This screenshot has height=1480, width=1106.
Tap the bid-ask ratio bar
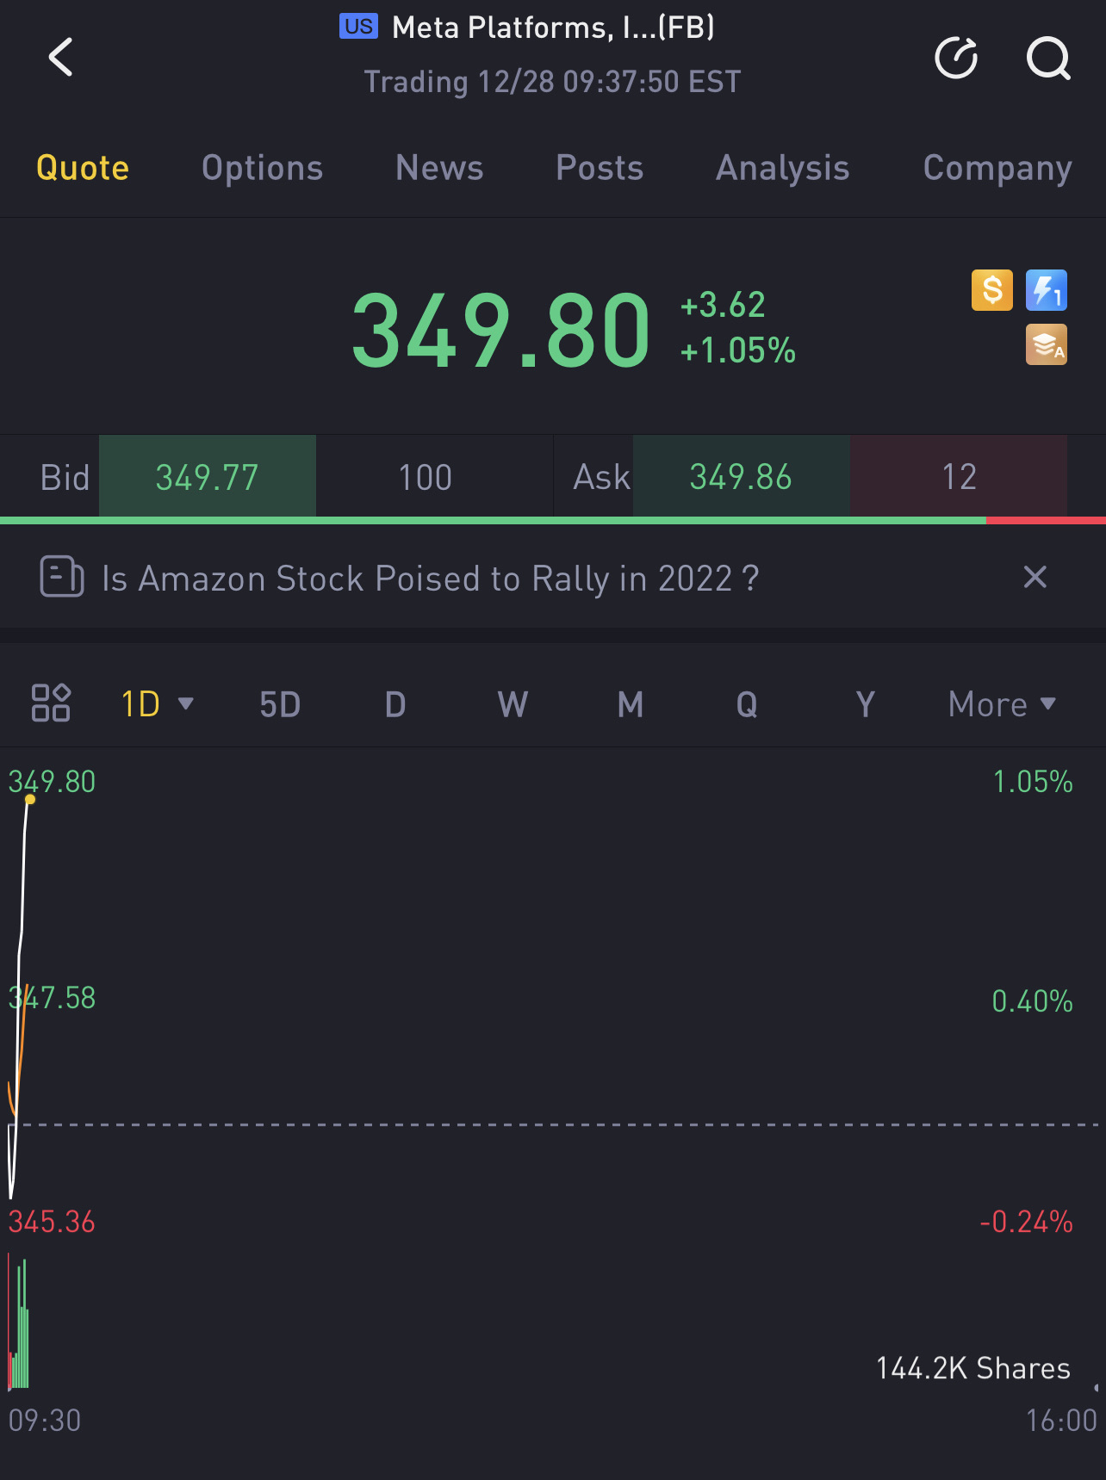pyautogui.click(x=553, y=521)
